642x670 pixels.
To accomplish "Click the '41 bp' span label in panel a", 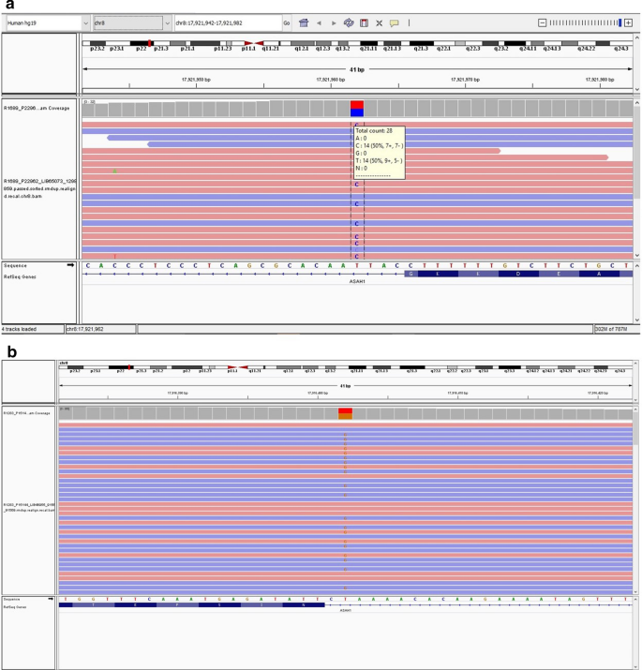I will [357, 69].
